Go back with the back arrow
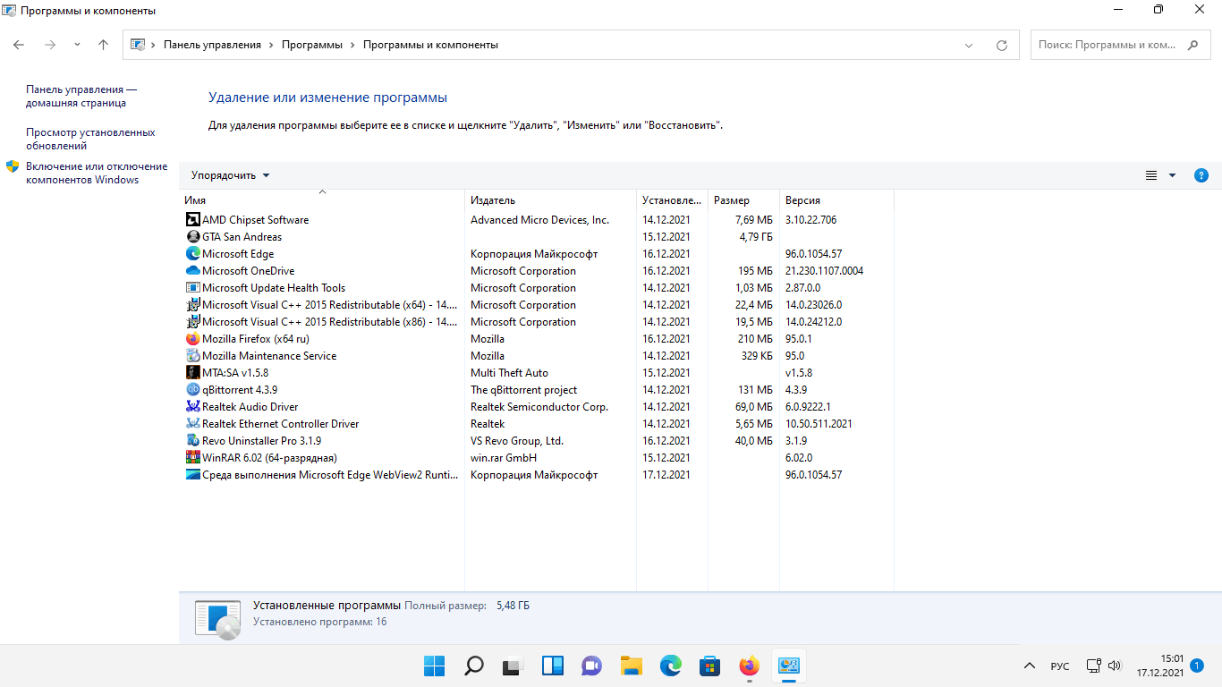Viewport: 1222px width, 687px height. [x=20, y=45]
